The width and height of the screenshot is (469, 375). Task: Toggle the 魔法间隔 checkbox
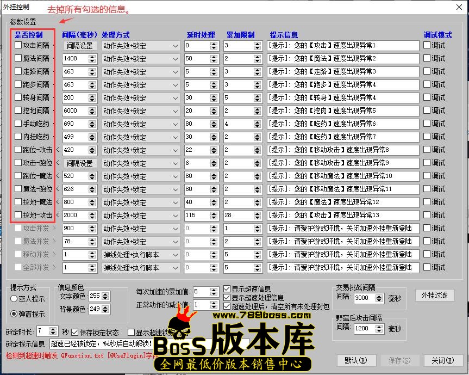(18, 58)
